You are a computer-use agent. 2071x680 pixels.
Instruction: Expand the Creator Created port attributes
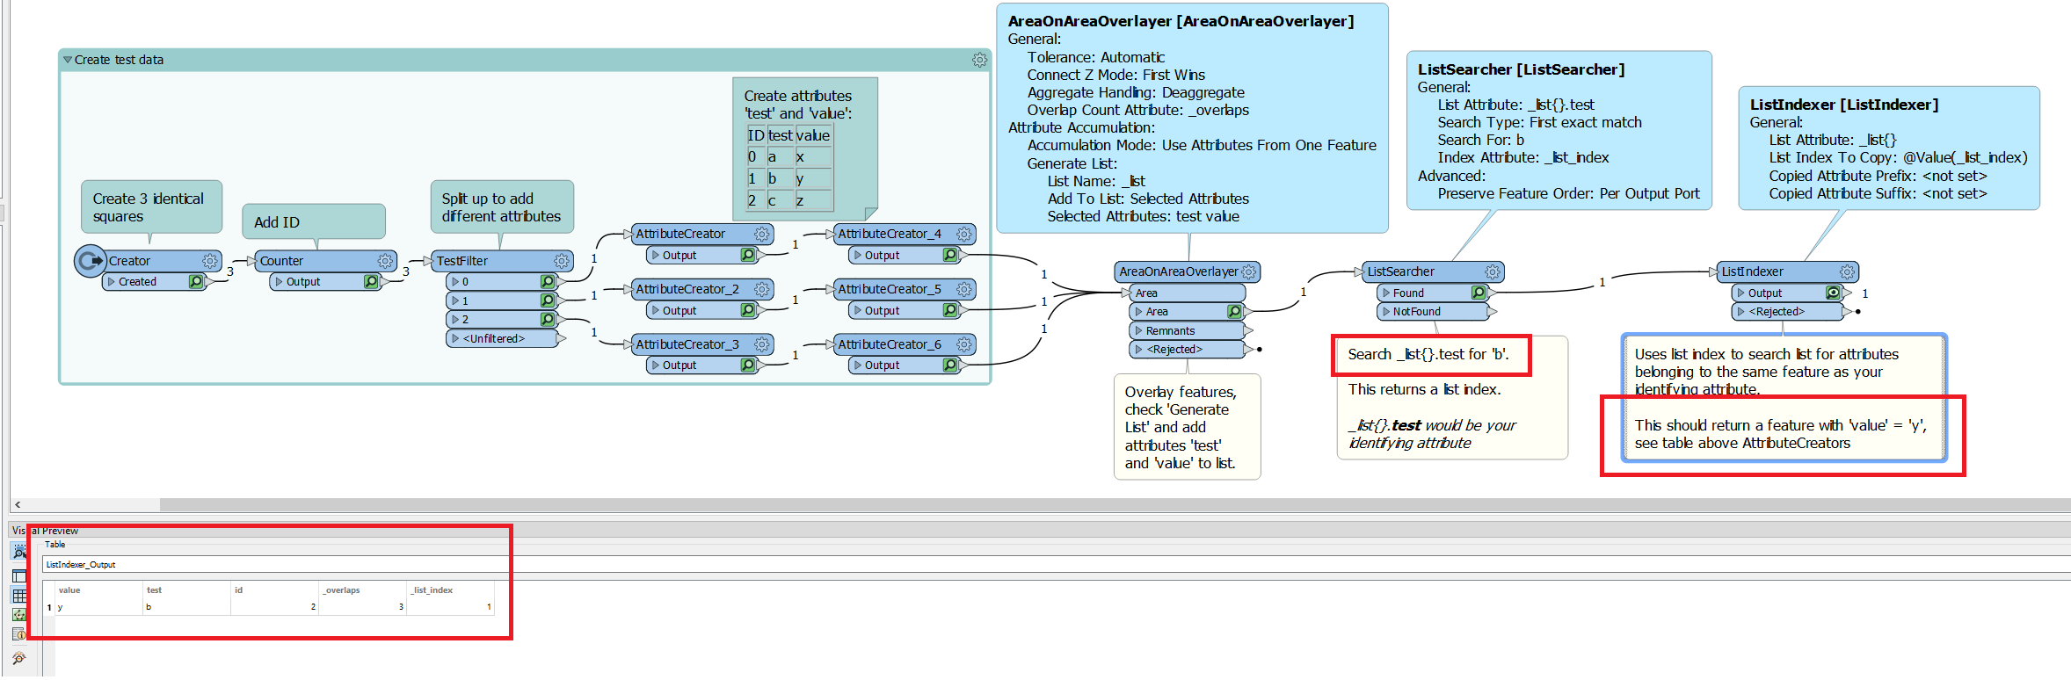(x=111, y=282)
